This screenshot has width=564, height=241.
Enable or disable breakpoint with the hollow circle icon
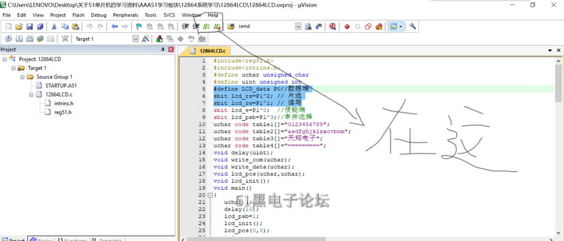click(358, 27)
